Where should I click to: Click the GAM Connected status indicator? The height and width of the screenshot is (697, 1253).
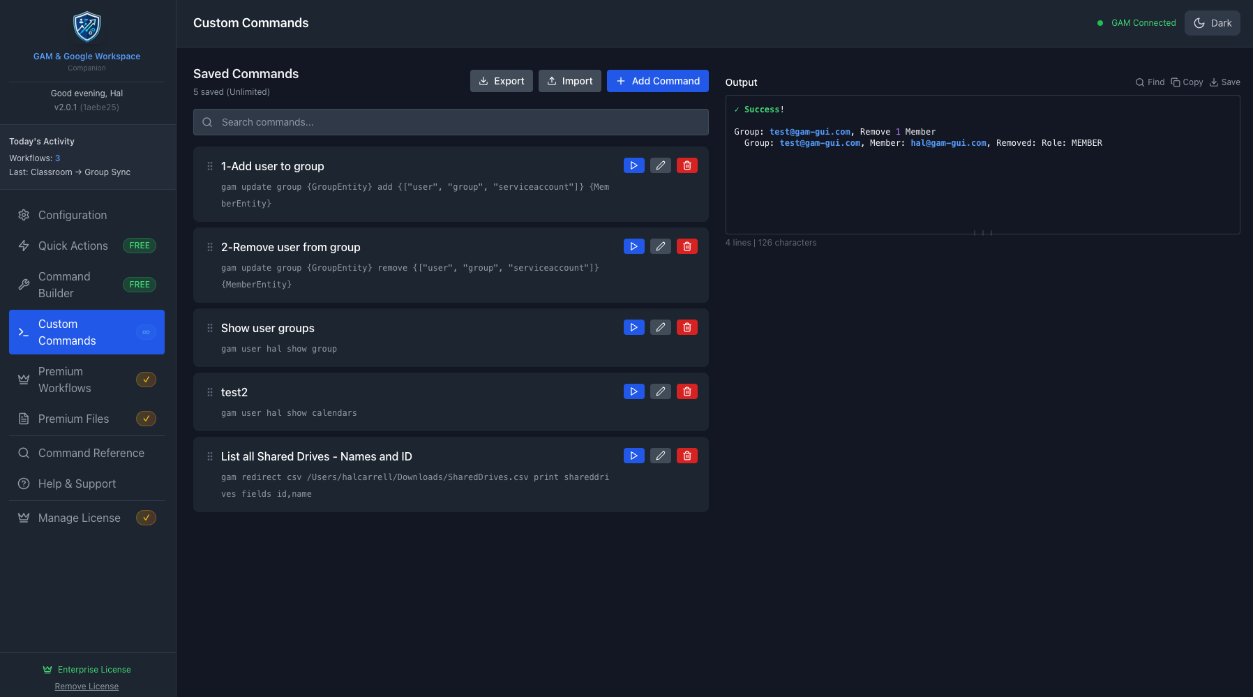[1136, 23]
